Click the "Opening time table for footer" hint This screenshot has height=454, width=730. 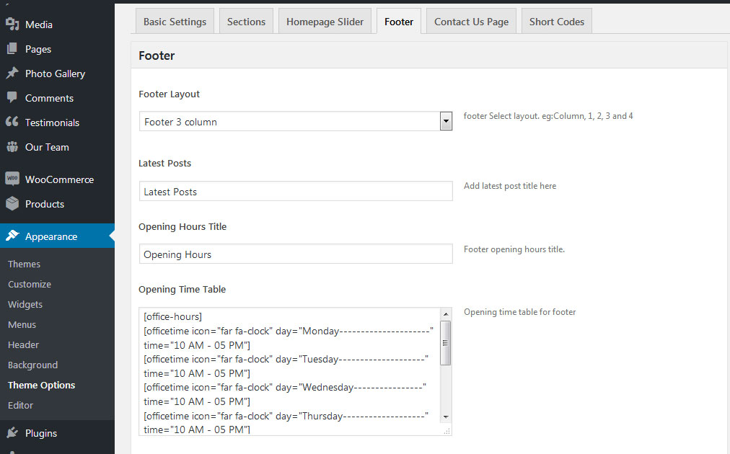(x=519, y=312)
